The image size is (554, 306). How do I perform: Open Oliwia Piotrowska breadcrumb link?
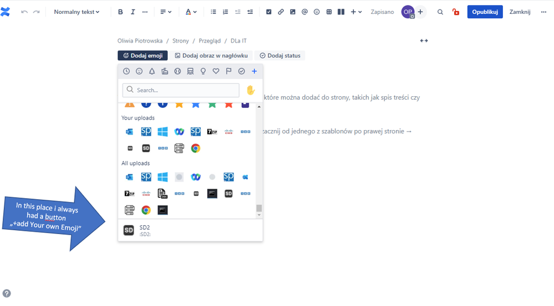140,41
